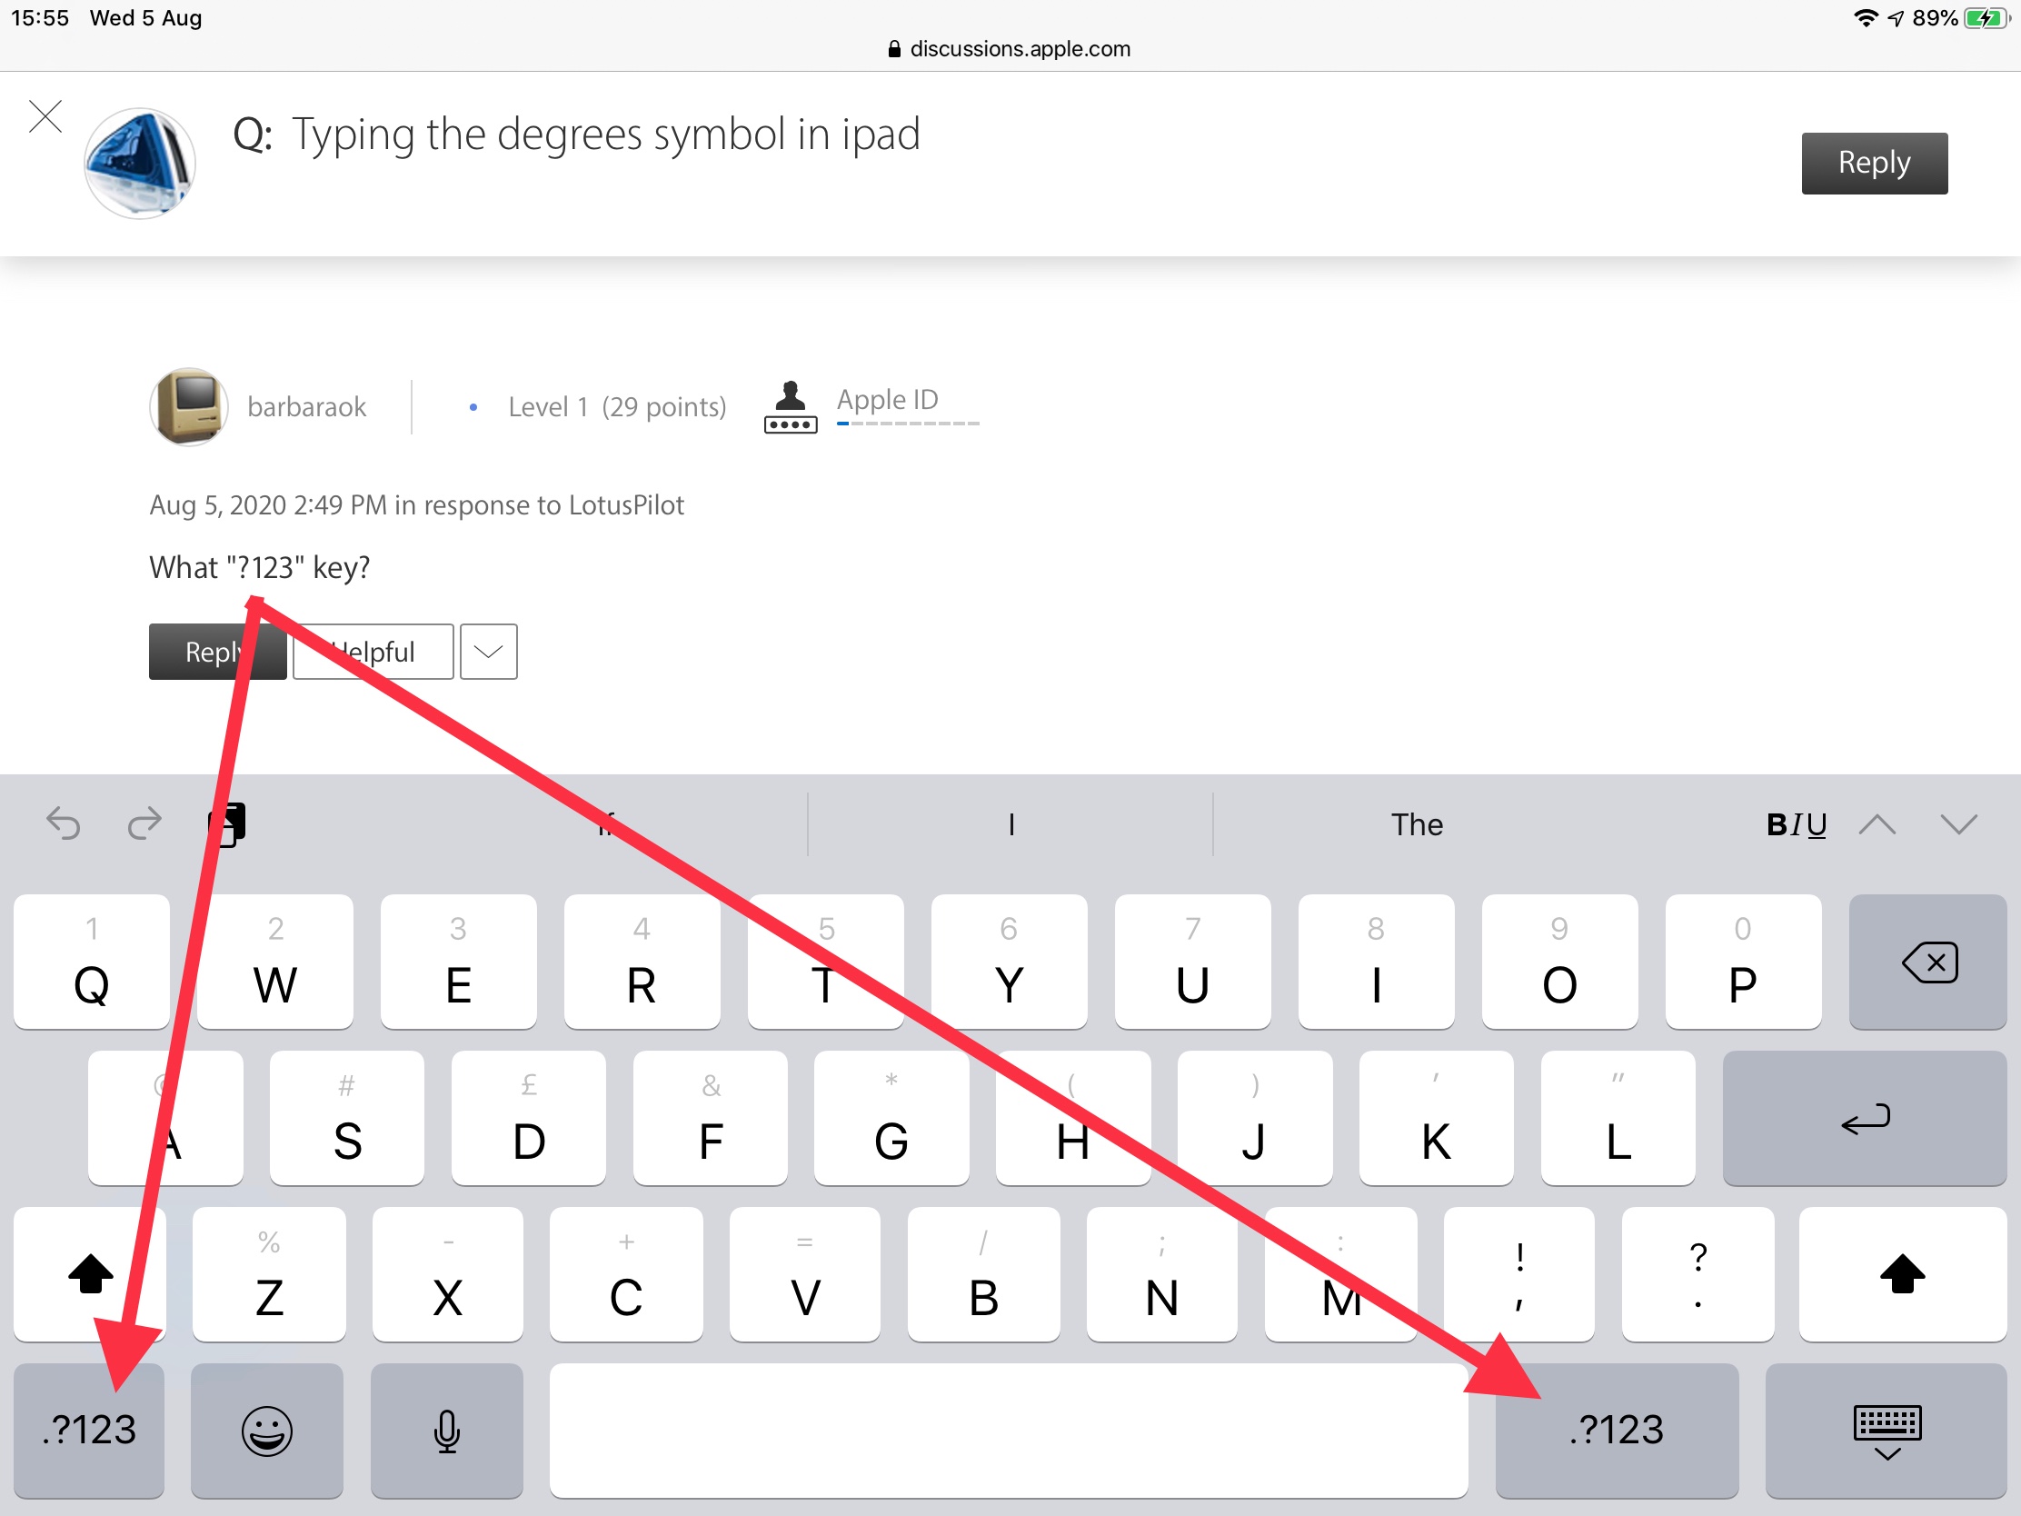Tap the clipboard paste icon

click(227, 824)
